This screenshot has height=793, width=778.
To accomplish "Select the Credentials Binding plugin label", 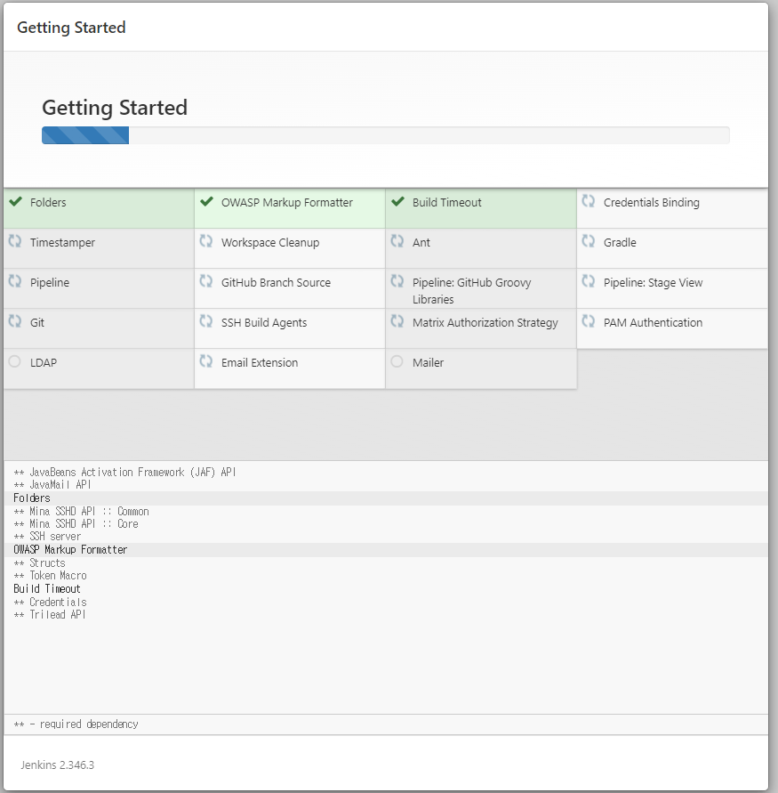I will [x=651, y=203].
